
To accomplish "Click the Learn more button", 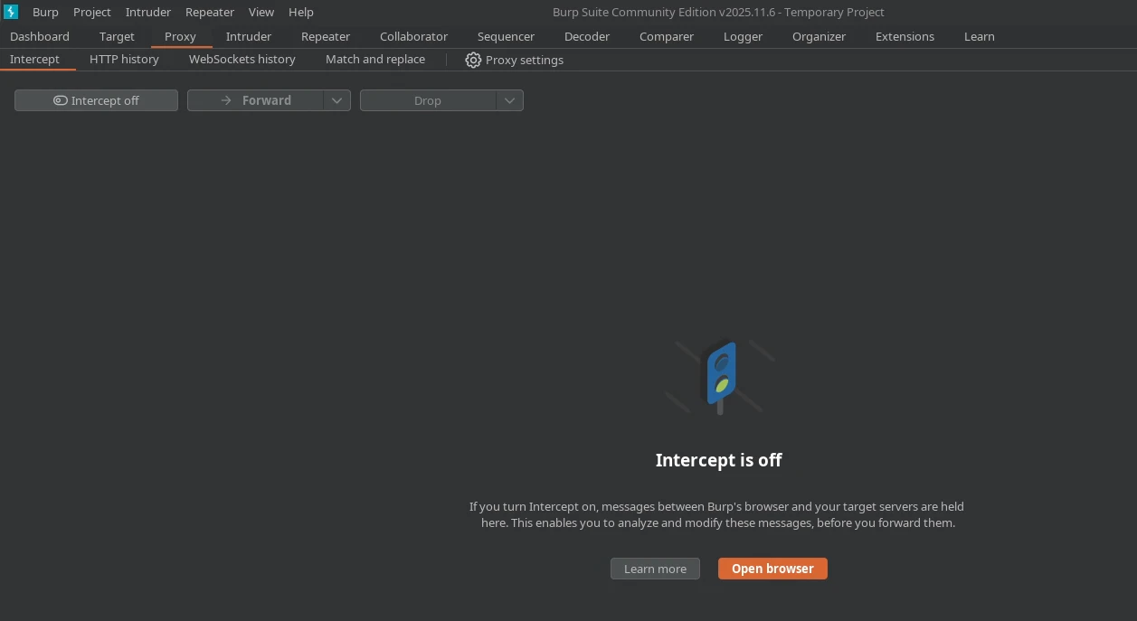I will click(x=655, y=569).
